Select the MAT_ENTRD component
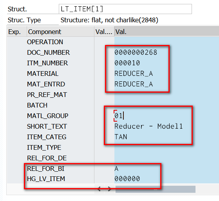This screenshot has height=201, width=219. 46,84
